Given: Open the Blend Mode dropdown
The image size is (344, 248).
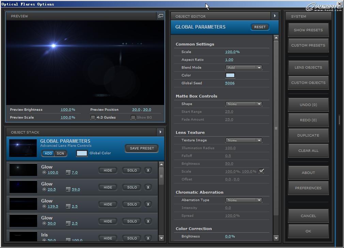Looking at the screenshot, I should point(244,67).
